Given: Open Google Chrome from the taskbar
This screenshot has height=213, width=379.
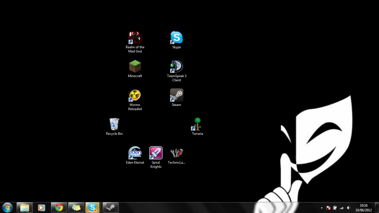Looking at the screenshot, I should (59, 208).
